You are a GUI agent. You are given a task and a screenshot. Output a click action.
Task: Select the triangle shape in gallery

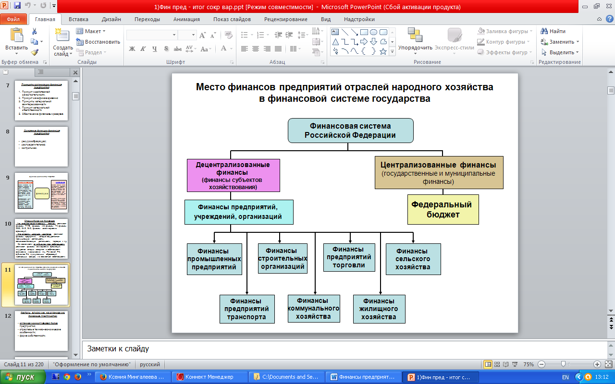point(335,42)
